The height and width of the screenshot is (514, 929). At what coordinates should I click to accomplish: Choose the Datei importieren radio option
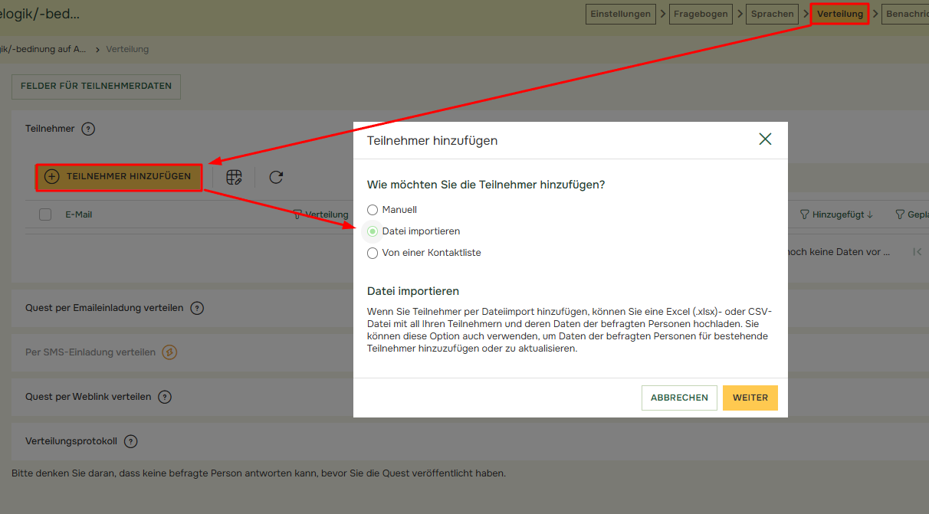click(x=373, y=231)
